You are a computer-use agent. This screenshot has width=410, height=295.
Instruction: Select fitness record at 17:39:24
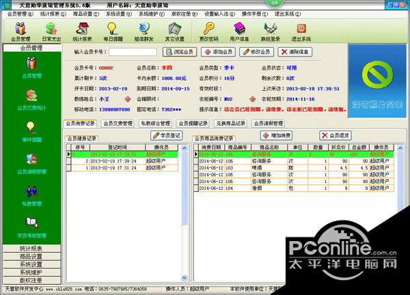coord(122,161)
